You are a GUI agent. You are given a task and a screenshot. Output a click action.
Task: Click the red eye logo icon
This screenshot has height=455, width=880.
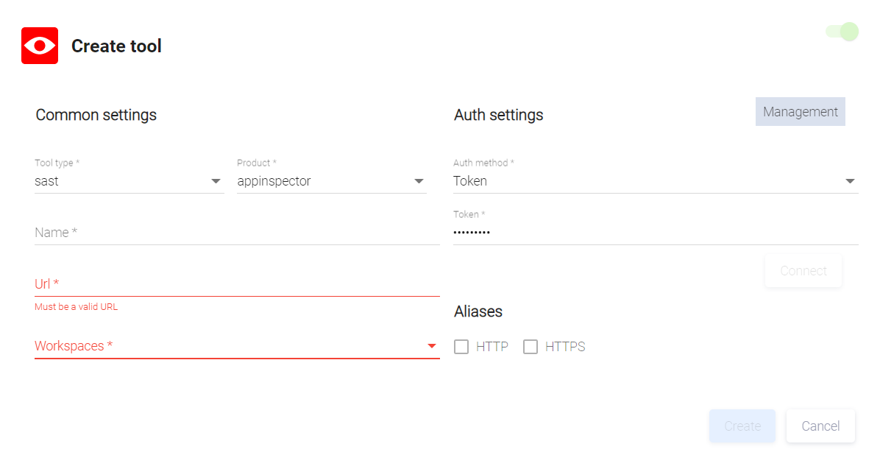tap(40, 46)
